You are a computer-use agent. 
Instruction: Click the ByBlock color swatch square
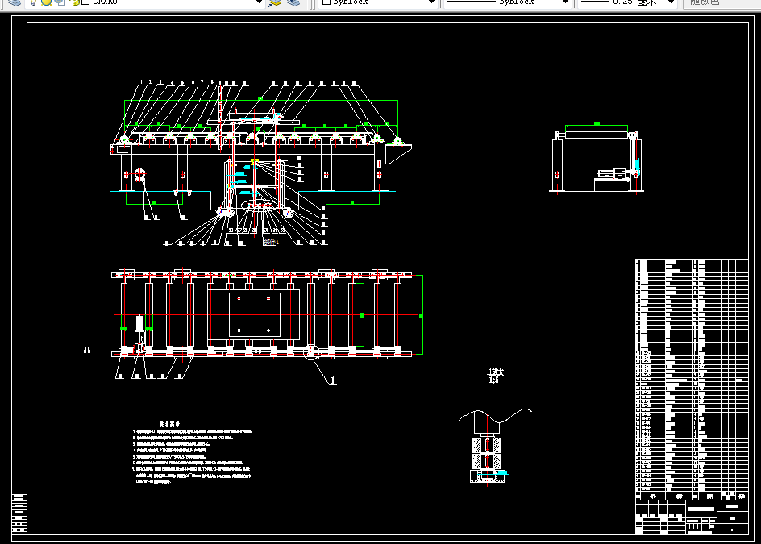[326, 2]
